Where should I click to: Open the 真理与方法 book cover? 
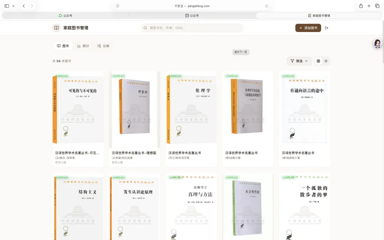click(x=191, y=207)
